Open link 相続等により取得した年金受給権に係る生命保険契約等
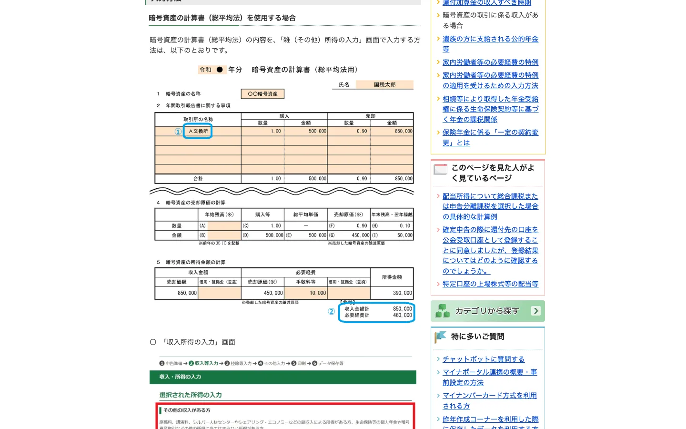 coord(490,109)
